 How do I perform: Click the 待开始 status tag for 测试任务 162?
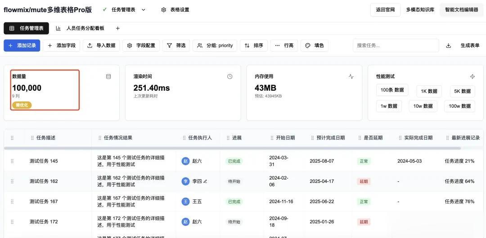(234, 181)
